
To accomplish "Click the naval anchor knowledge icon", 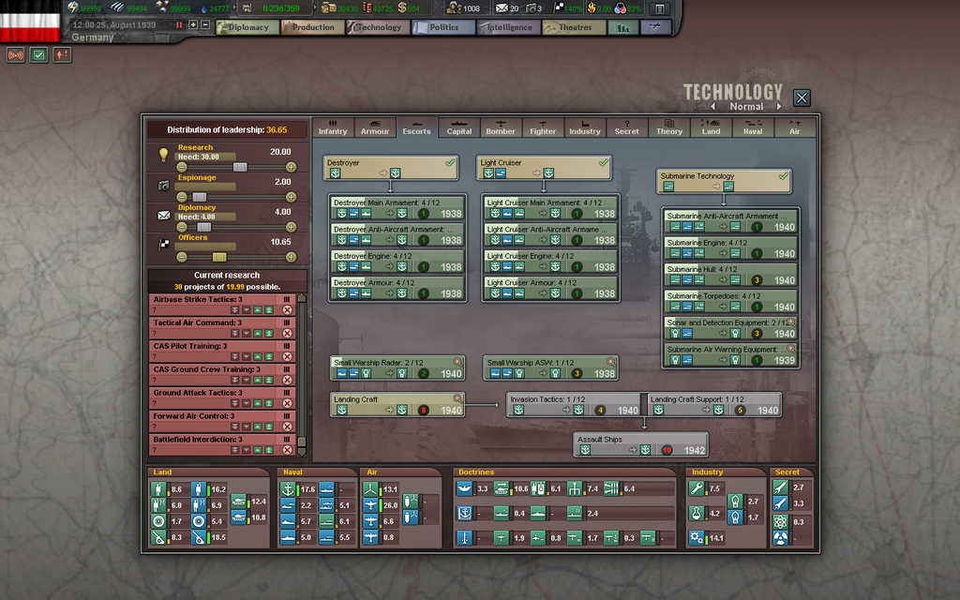I will click(x=288, y=489).
